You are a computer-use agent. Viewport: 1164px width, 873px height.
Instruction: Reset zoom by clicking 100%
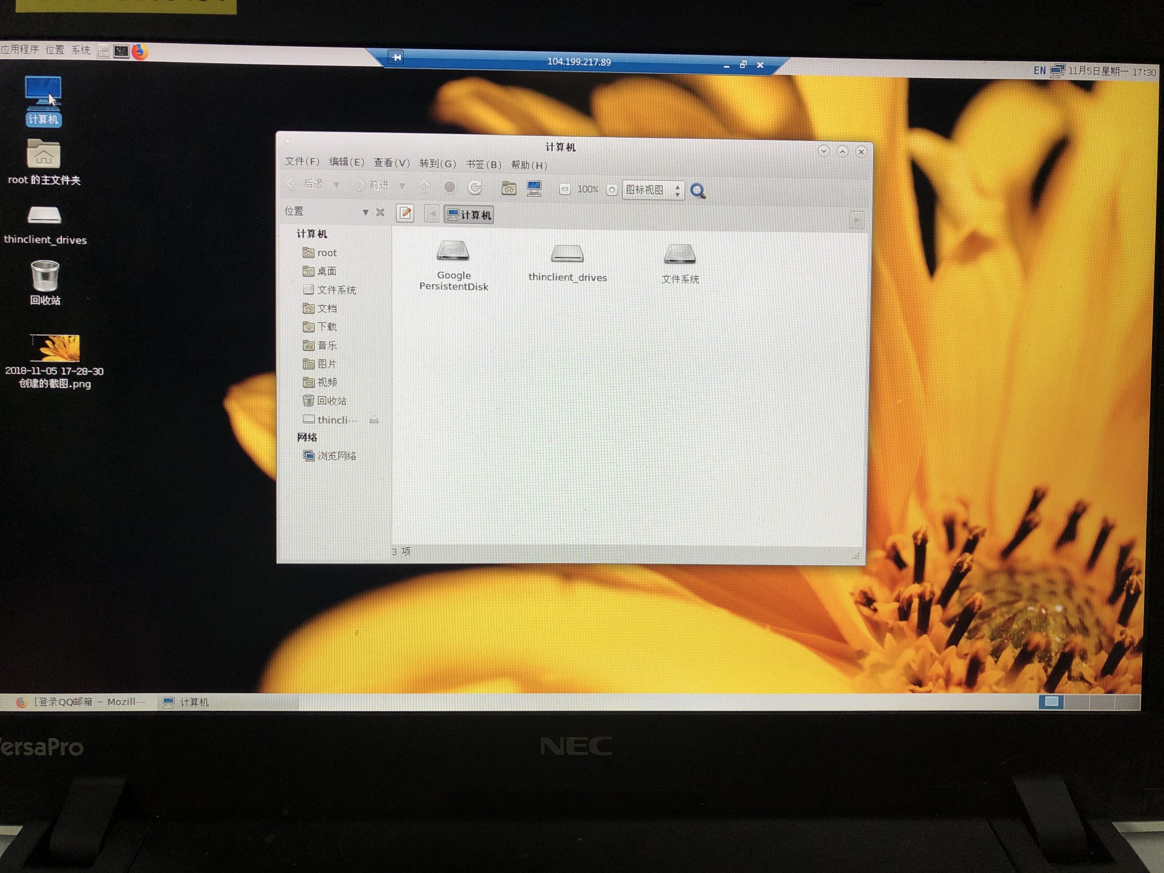pos(588,190)
